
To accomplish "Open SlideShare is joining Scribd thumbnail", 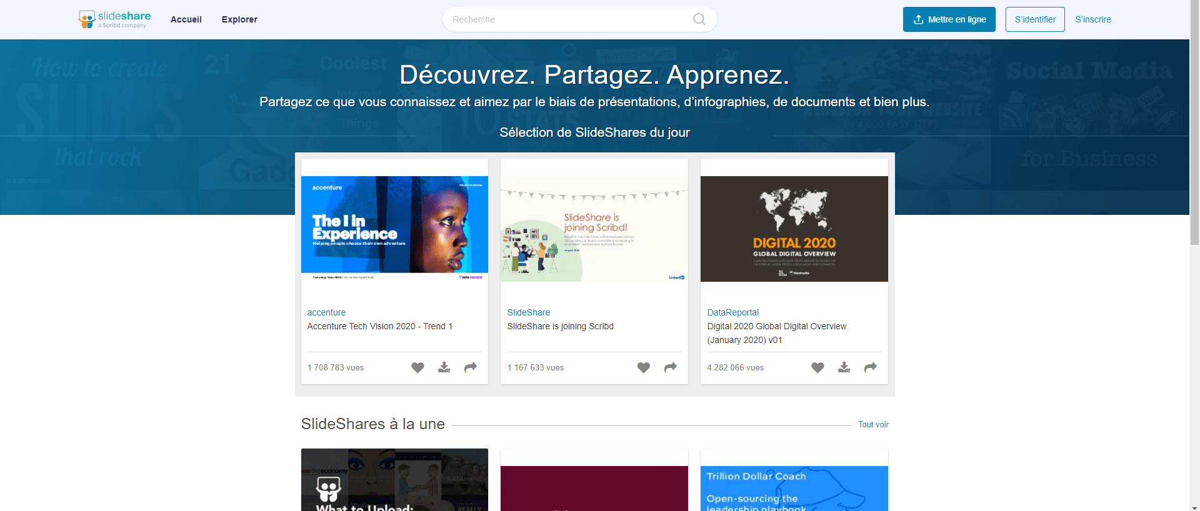I will coord(594,229).
